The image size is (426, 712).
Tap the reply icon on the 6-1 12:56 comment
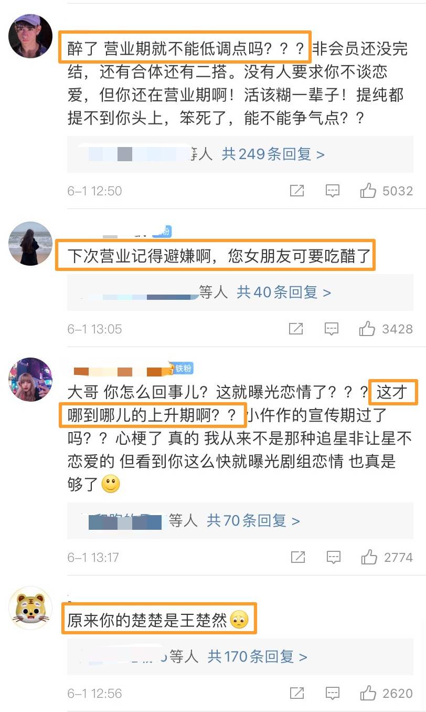point(333,693)
